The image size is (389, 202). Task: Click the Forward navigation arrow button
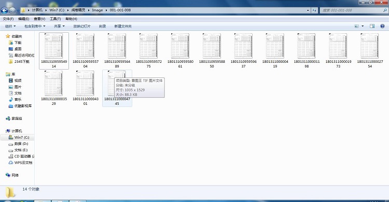pyautogui.click(x=12, y=10)
